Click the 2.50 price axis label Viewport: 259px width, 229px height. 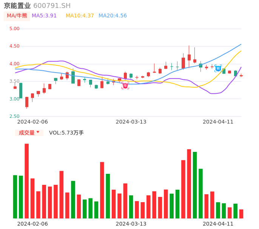14,116
